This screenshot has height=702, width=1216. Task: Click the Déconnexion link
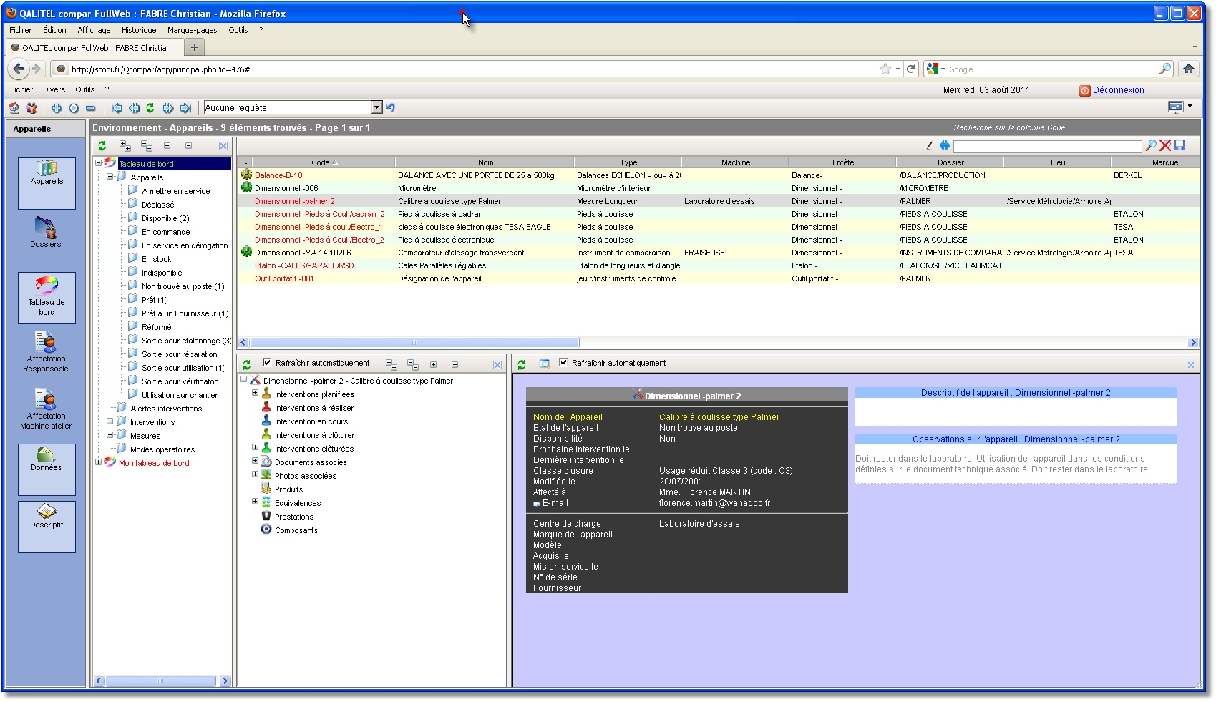point(1118,90)
